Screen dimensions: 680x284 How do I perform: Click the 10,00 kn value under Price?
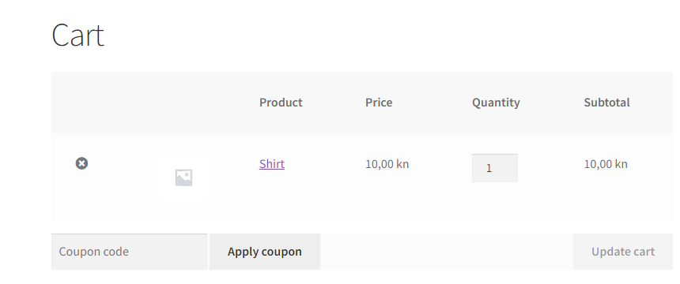[x=387, y=164]
